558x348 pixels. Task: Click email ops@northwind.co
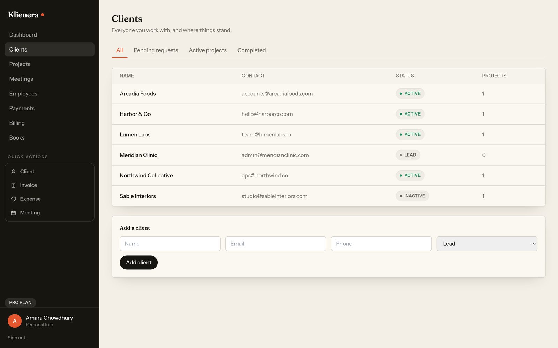click(265, 176)
